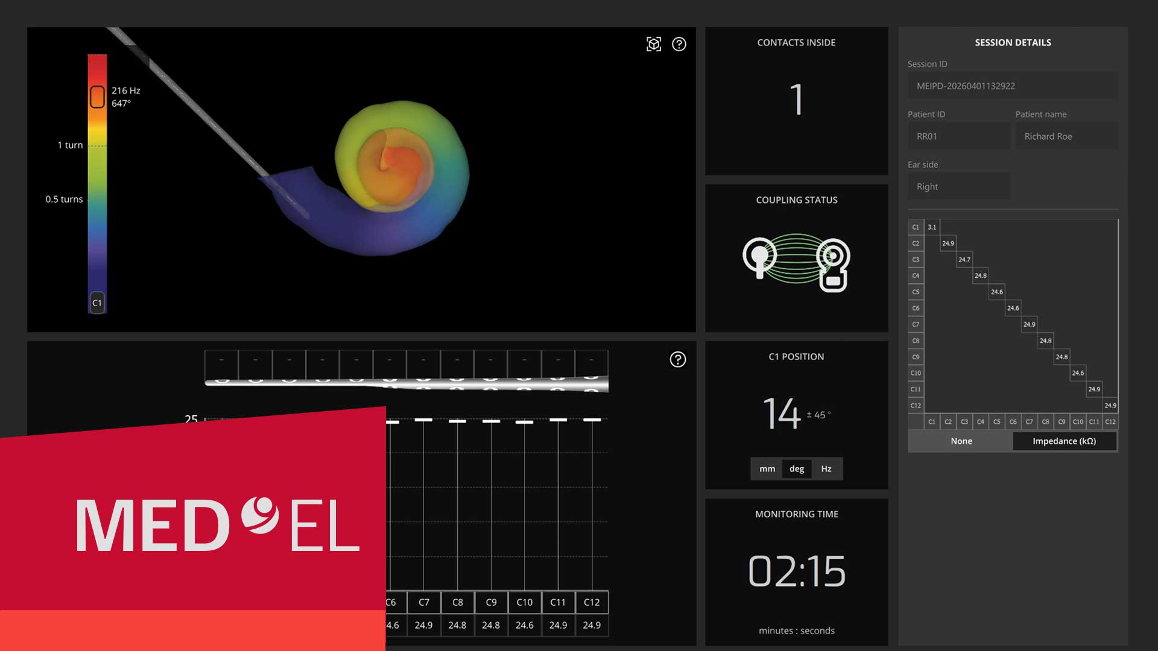Click the C6 row label in the matrix

point(916,308)
